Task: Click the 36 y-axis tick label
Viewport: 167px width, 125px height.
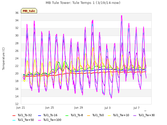Action: tap(17, 13)
